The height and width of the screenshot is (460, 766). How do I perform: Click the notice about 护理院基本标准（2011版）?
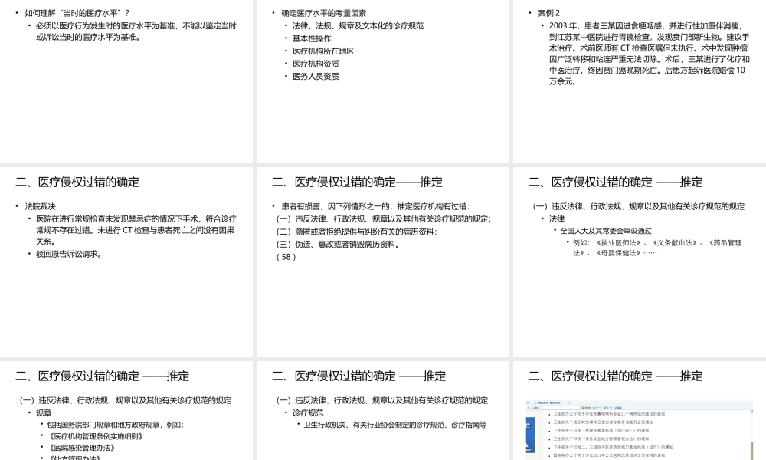point(601,430)
